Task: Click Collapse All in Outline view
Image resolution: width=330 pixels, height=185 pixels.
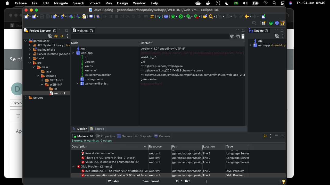Action: 277,36
